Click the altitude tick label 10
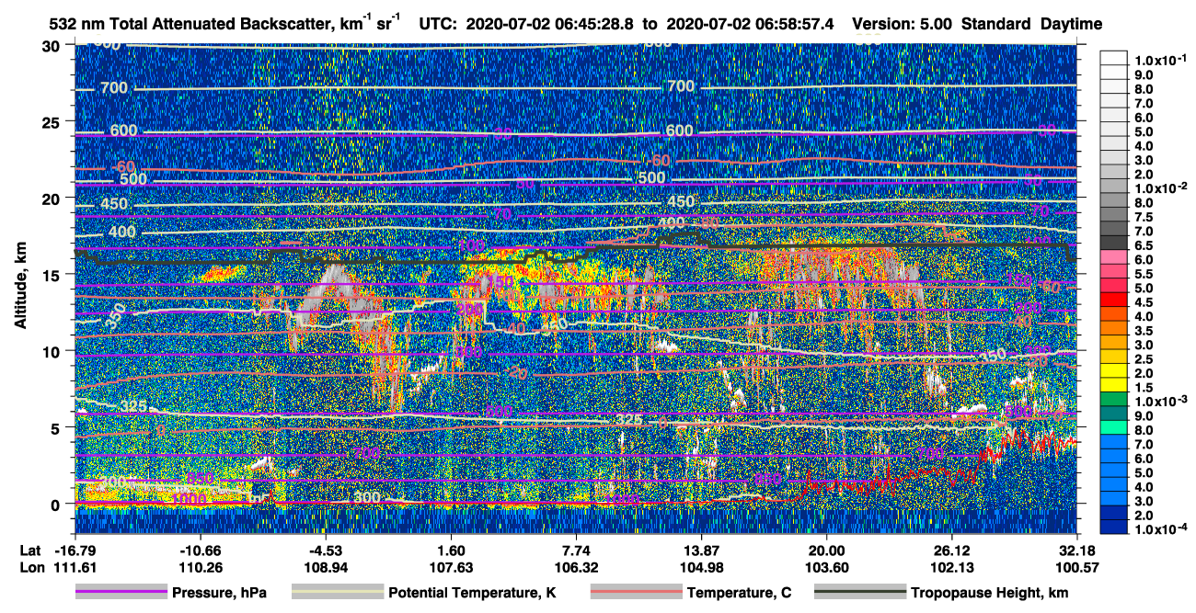This screenshot has height=613, width=1196. (53, 351)
